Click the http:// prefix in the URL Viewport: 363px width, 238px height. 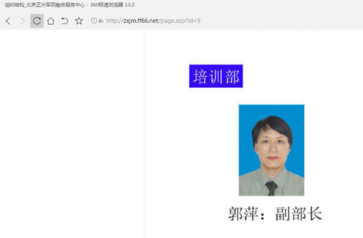click(114, 21)
